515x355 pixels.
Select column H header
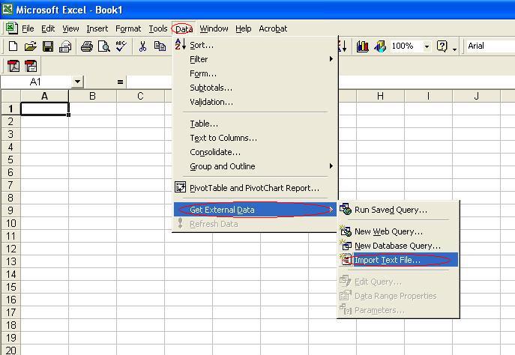click(380, 96)
